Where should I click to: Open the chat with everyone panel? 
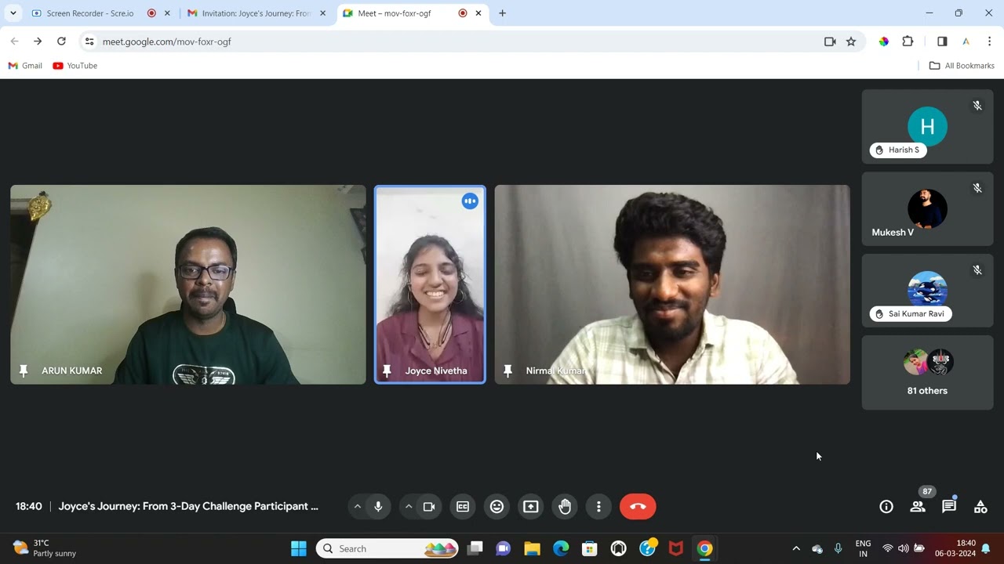pyautogui.click(x=949, y=507)
